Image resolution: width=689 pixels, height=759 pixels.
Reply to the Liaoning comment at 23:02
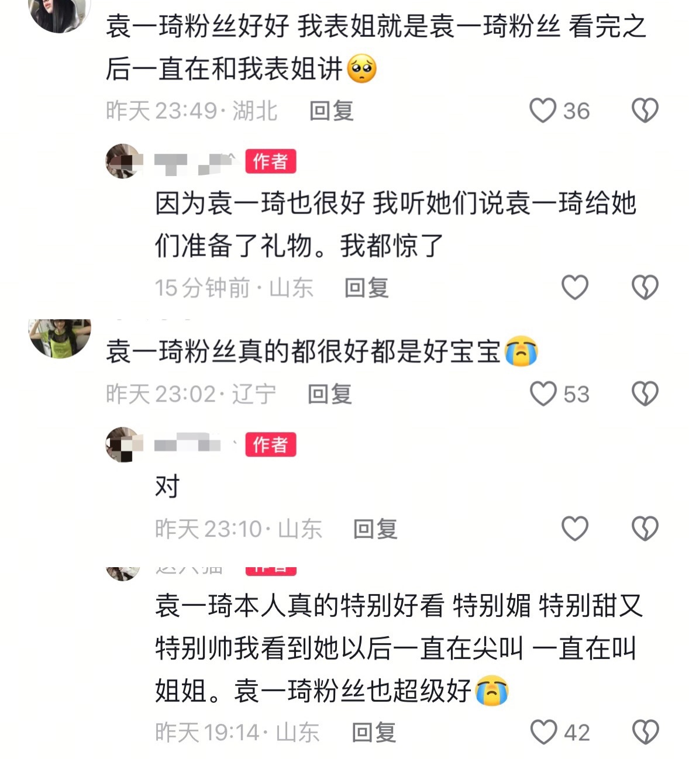pos(330,394)
